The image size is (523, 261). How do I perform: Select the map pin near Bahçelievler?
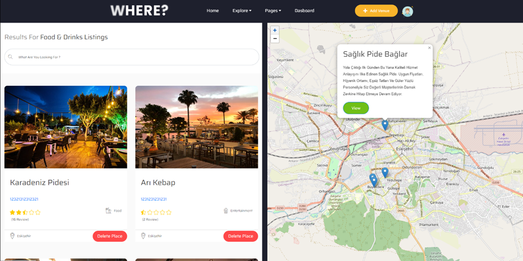coord(385,125)
